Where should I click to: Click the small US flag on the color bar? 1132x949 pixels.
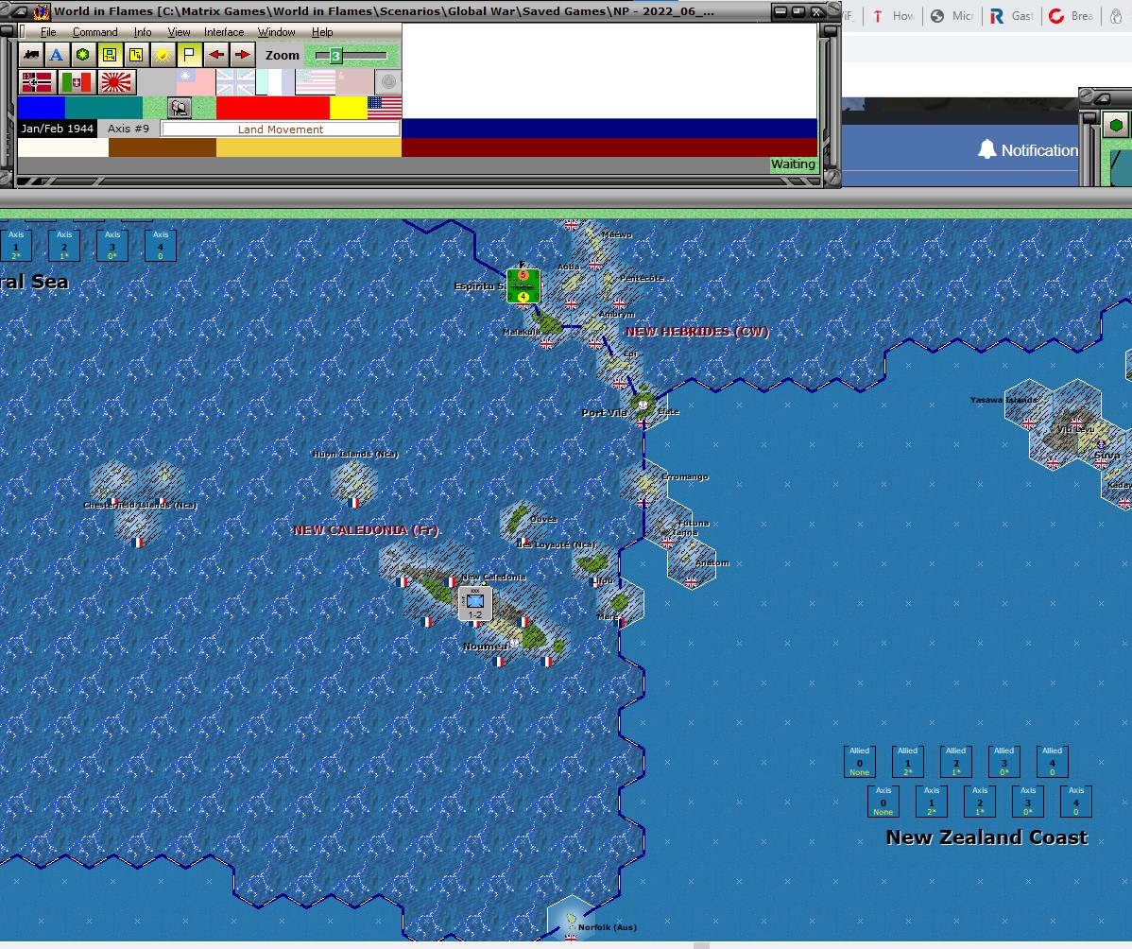coord(384,108)
